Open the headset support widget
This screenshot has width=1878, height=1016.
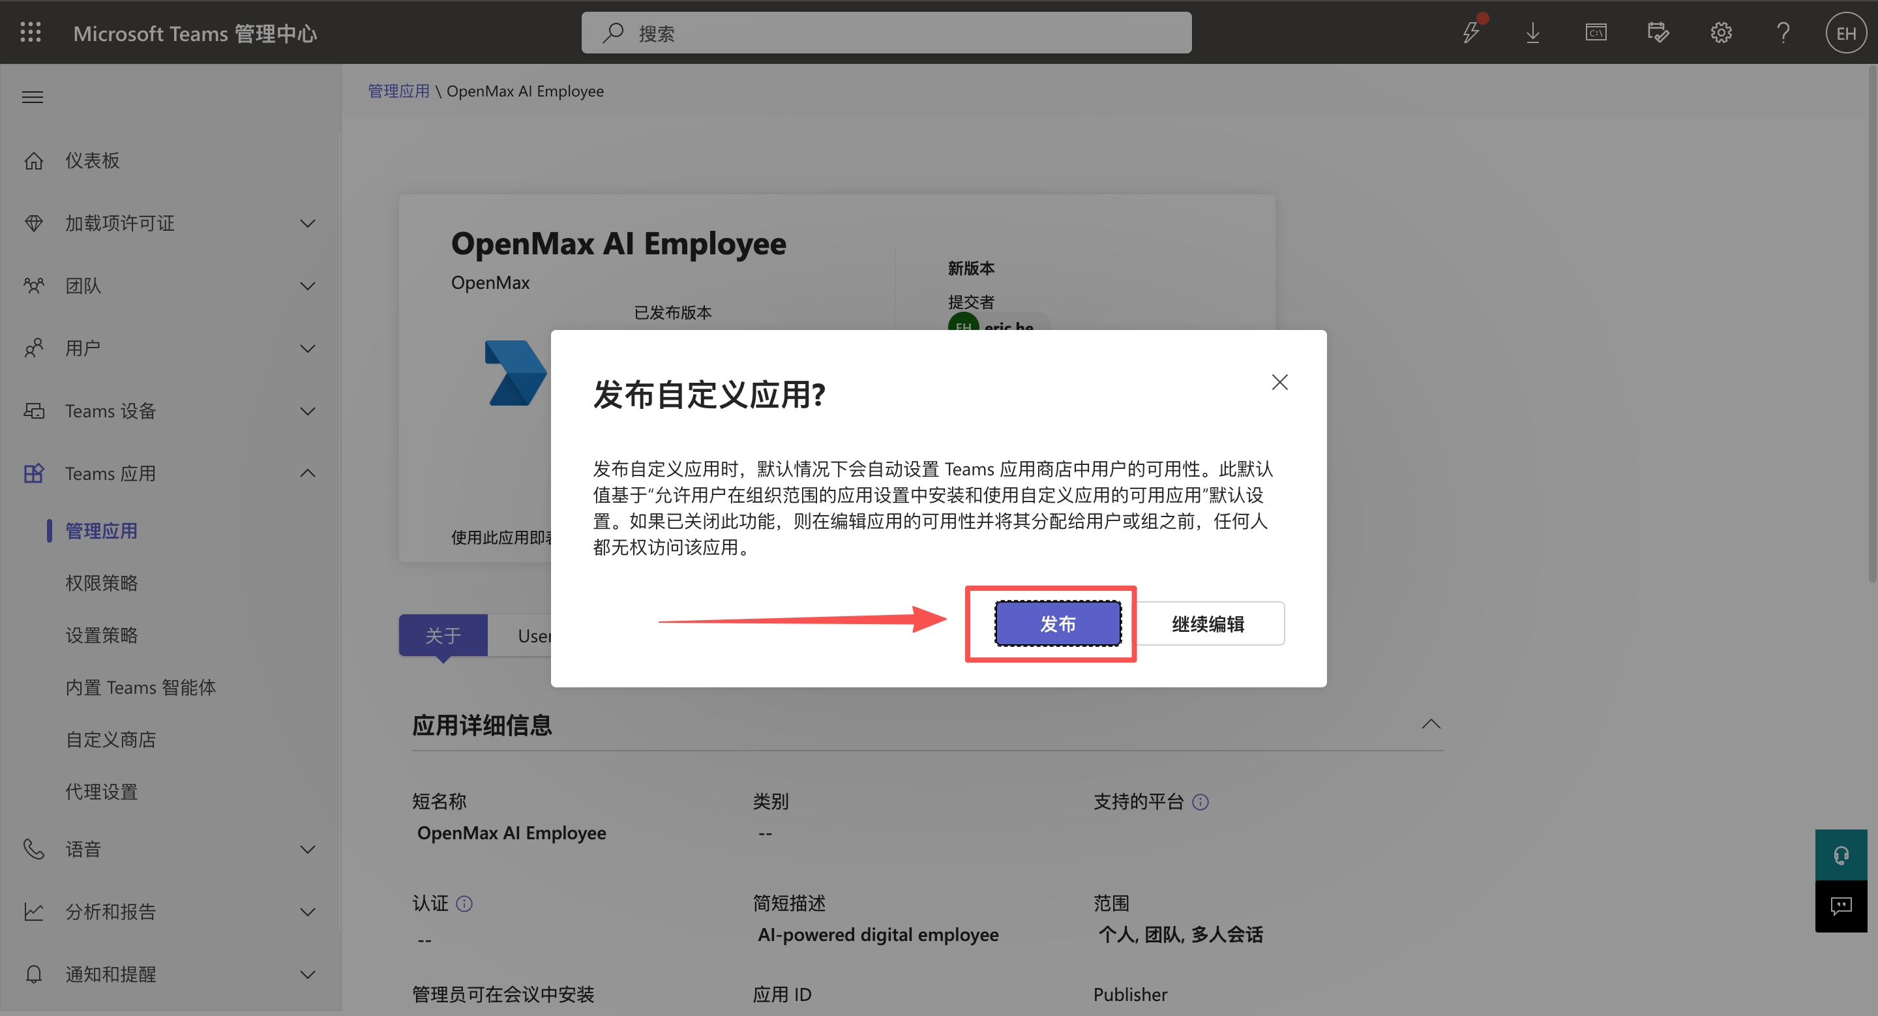1841,855
